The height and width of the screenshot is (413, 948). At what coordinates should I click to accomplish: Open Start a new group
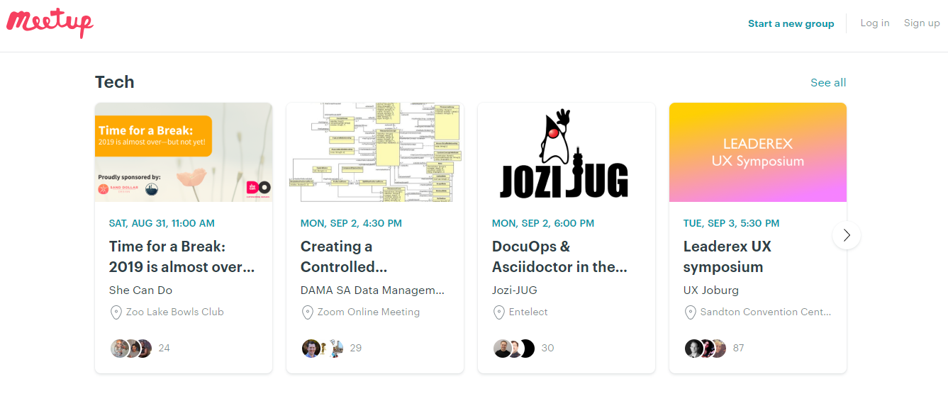[791, 23]
